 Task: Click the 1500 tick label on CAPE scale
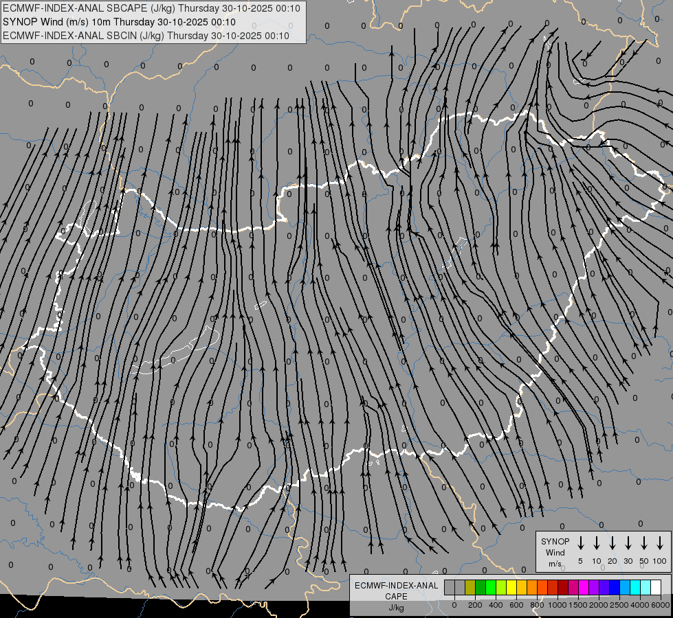[x=578, y=605]
